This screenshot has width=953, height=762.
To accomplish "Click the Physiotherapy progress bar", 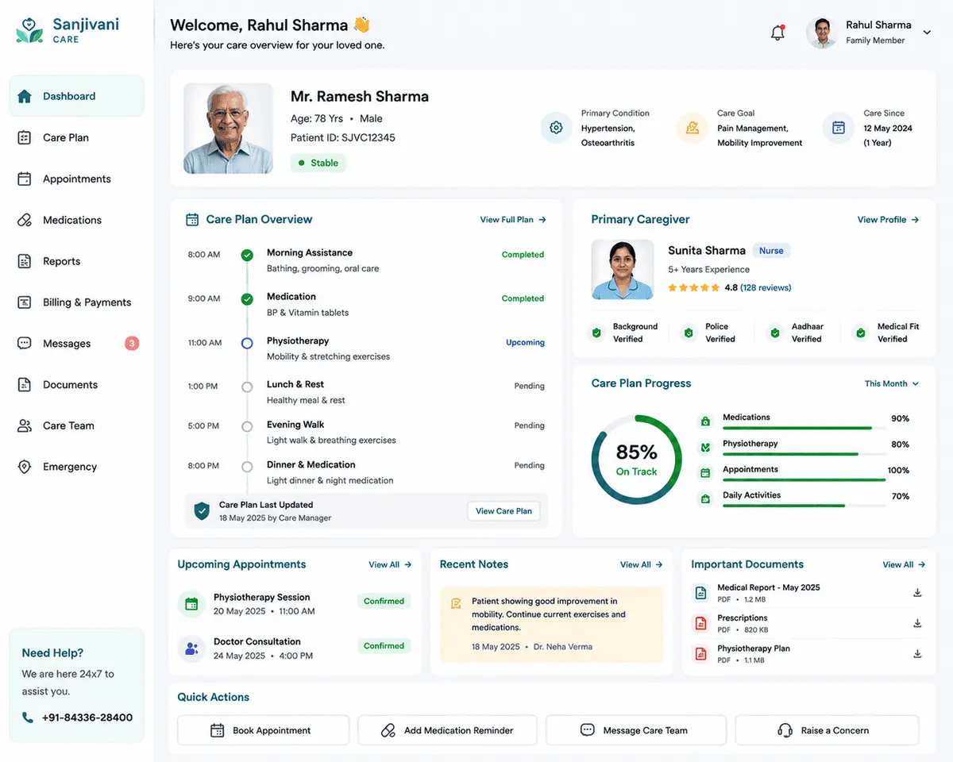I will coord(804,454).
